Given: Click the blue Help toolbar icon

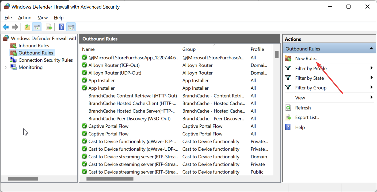Looking at the screenshot, I should 62,27.
